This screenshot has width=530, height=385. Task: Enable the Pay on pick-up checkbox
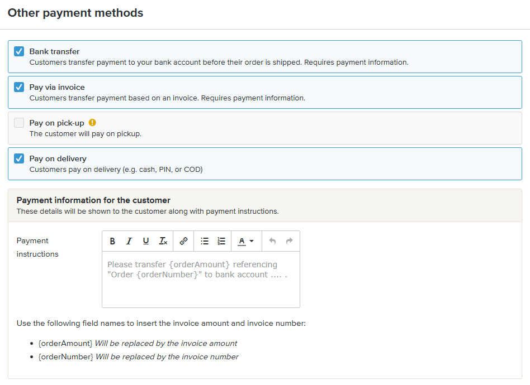tap(19, 123)
